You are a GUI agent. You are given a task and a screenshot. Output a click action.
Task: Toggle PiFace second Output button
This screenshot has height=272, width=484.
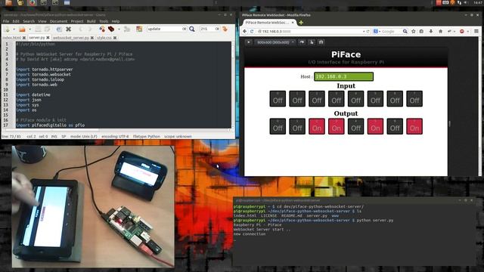[297, 126]
